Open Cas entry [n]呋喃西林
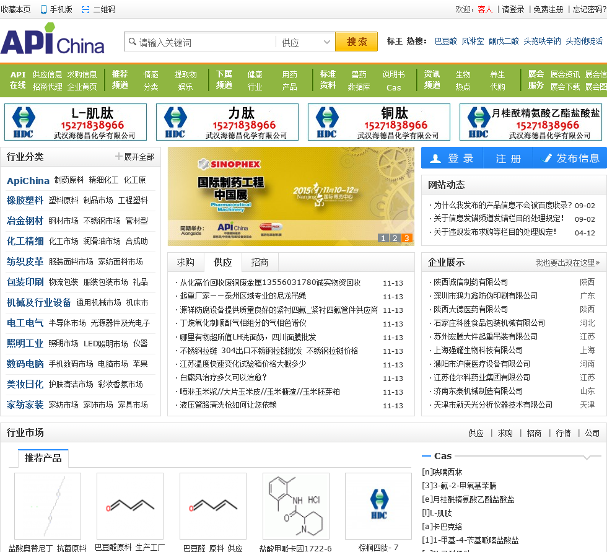Viewport: 607px width, 552px height. (x=442, y=472)
